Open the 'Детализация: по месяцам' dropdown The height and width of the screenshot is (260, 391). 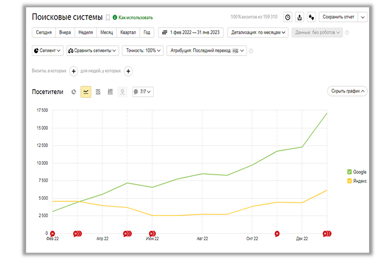258,32
